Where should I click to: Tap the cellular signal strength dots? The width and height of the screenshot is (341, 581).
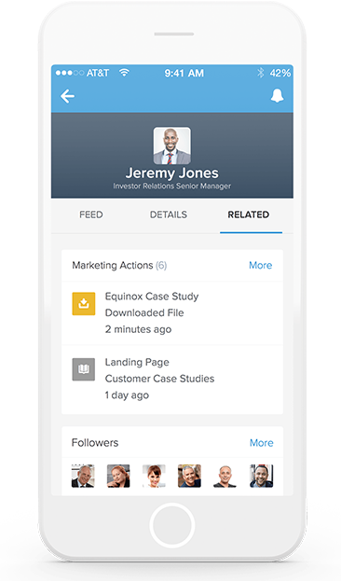tap(70, 73)
